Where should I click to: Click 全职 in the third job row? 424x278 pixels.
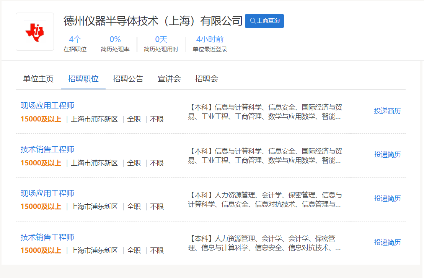coord(134,207)
